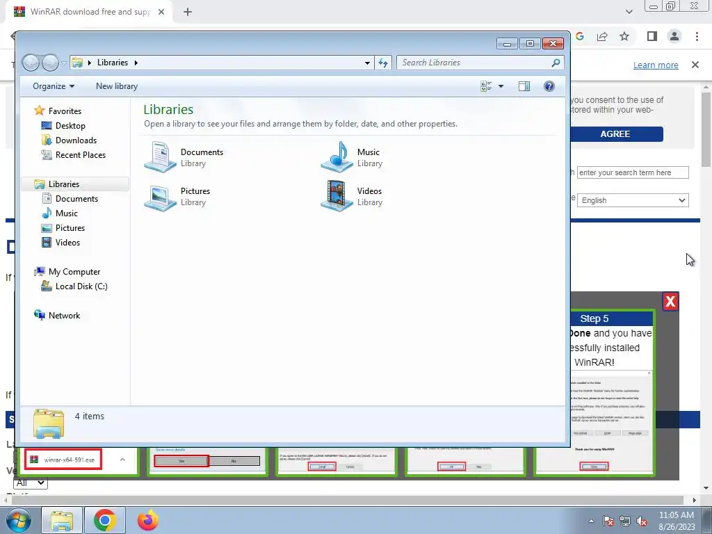
Task: Open the Videos library icon in main pane
Action: [x=337, y=196]
